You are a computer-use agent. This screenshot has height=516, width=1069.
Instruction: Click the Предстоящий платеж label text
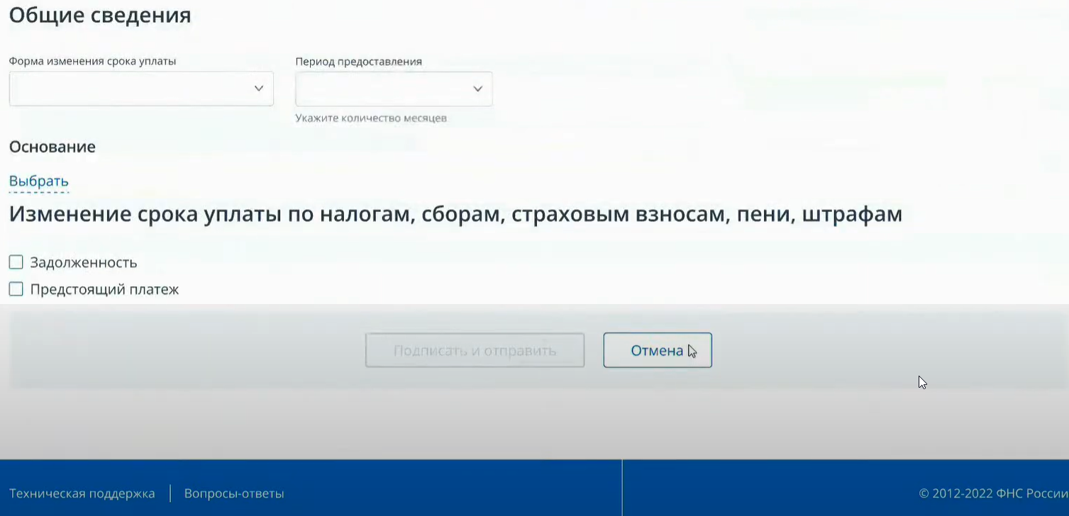click(104, 290)
